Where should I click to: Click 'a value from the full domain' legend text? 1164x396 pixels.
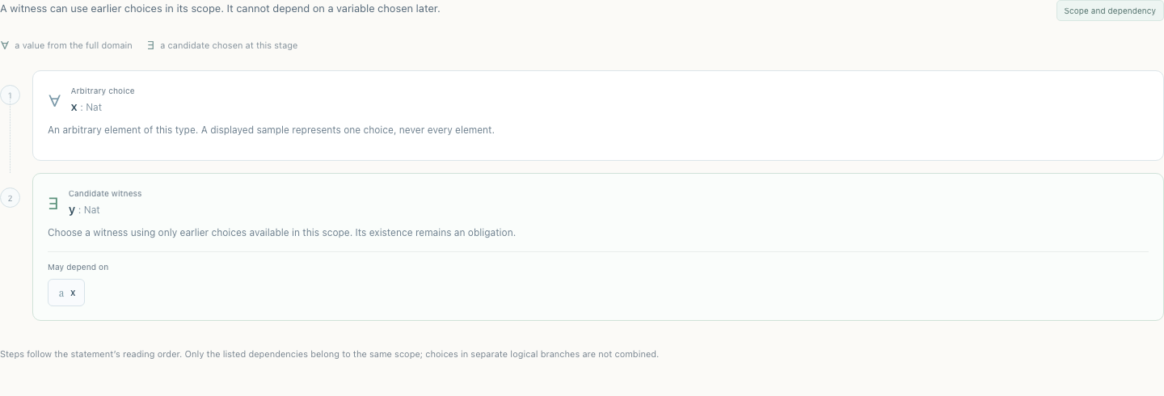74,45
